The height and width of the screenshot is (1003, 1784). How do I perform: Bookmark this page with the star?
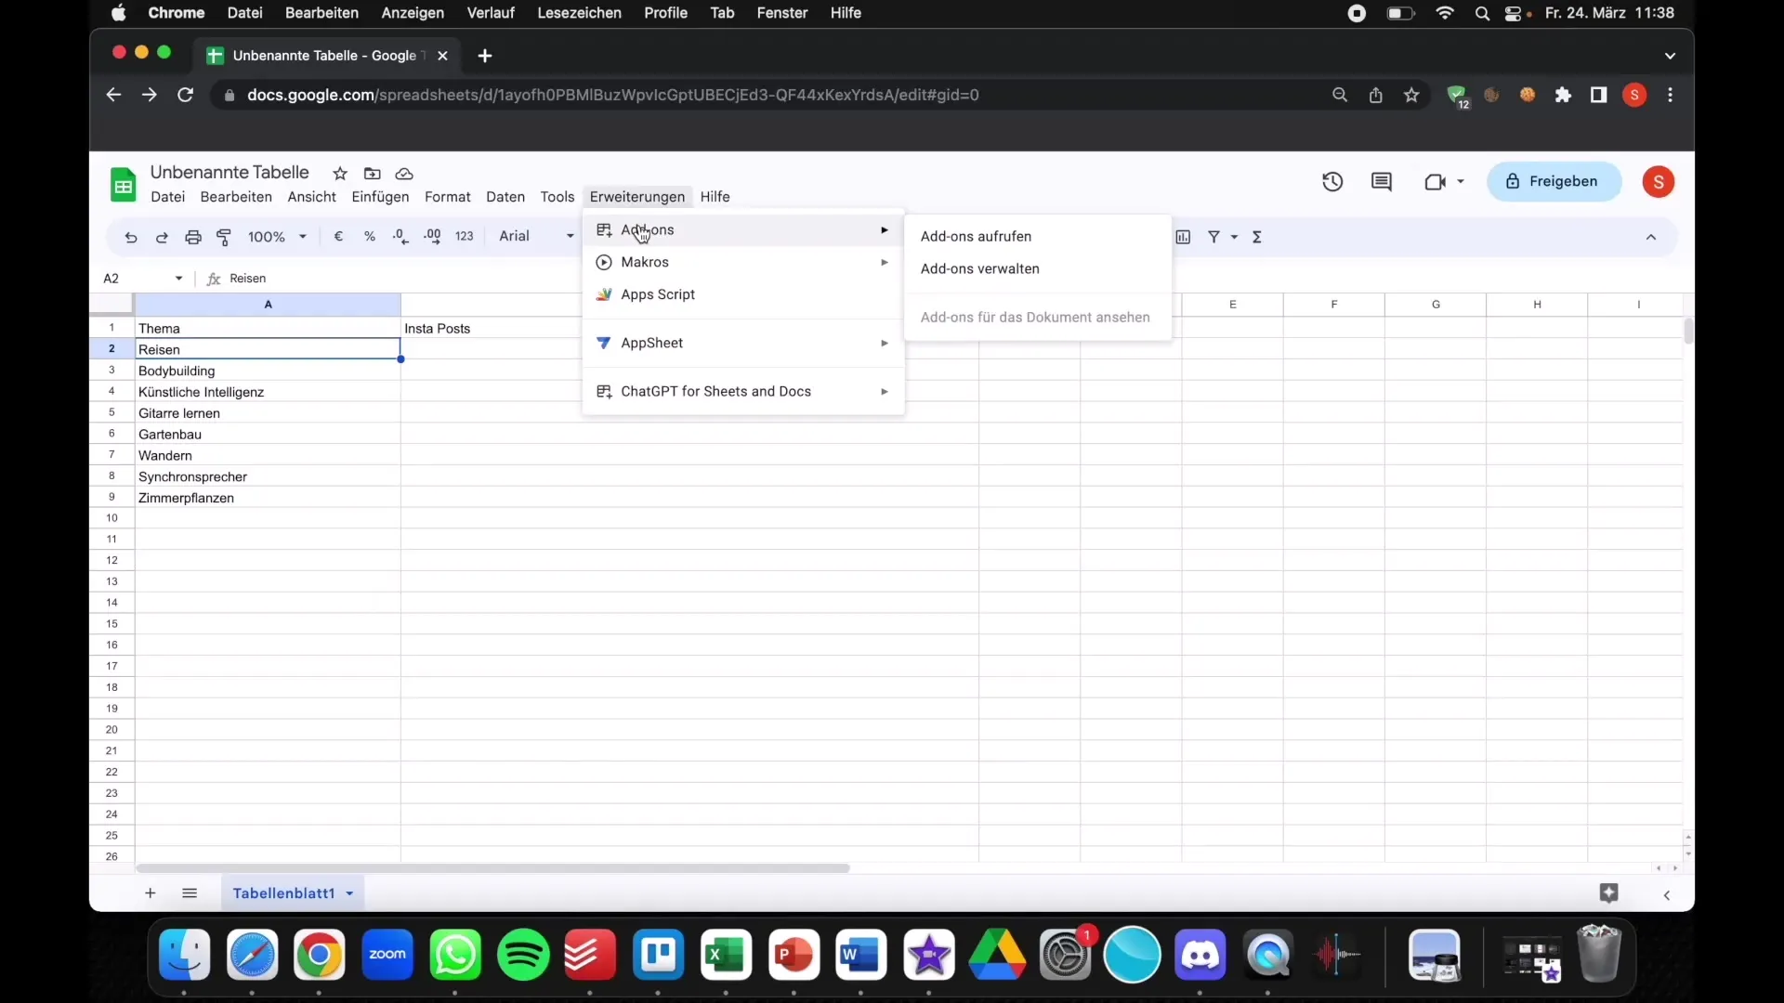coord(1411,95)
